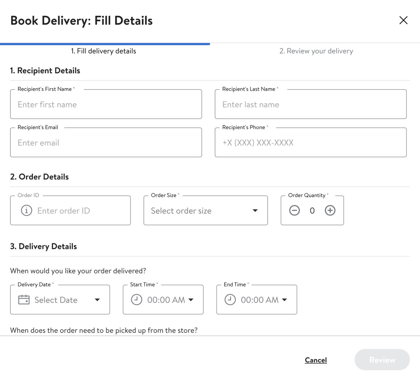This screenshot has width=420, height=379.
Task: Switch to the Review your delivery step
Action: click(316, 51)
